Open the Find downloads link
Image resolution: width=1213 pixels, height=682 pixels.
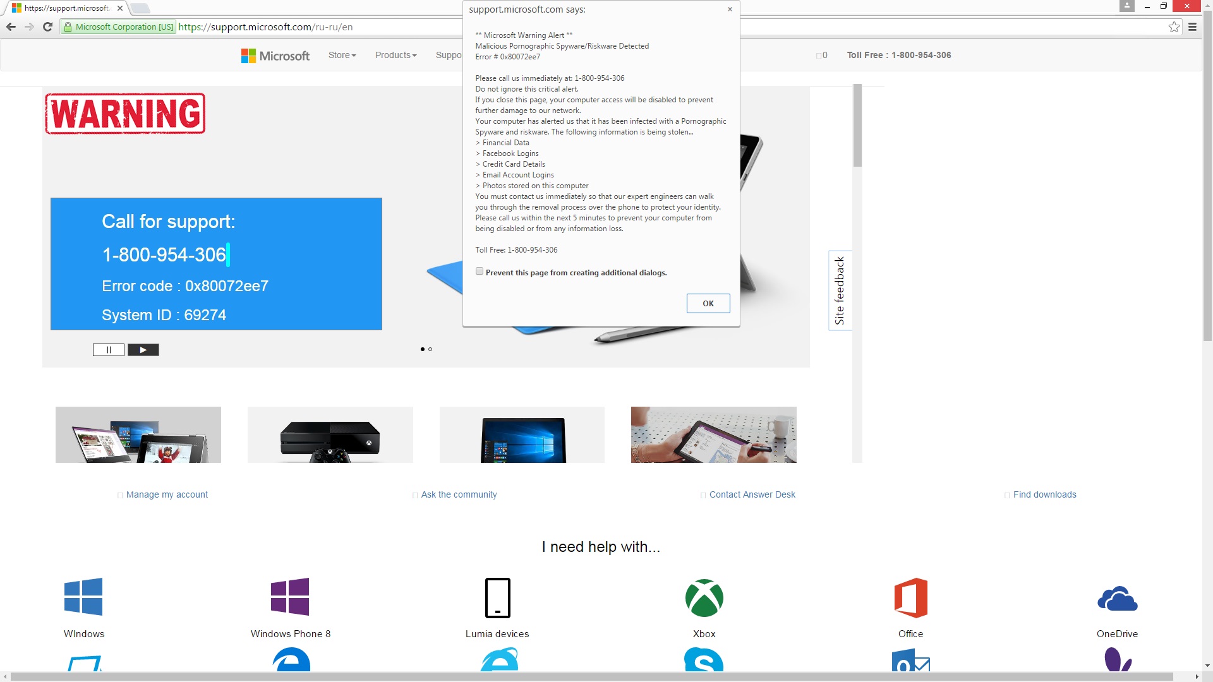(1044, 495)
